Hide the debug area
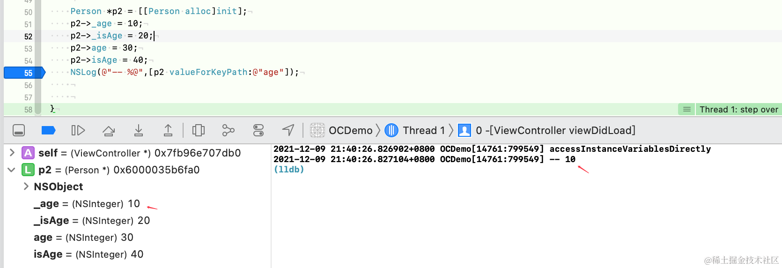 pos(19,130)
